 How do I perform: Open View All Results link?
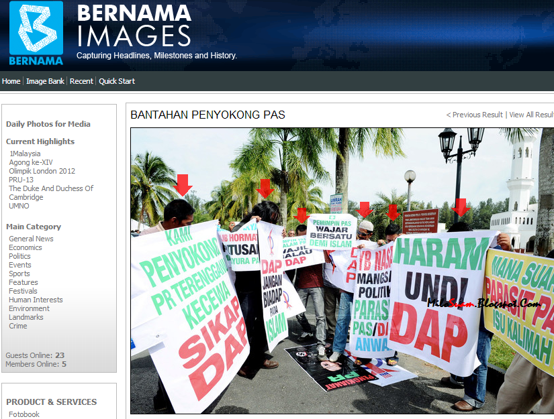tap(531, 115)
